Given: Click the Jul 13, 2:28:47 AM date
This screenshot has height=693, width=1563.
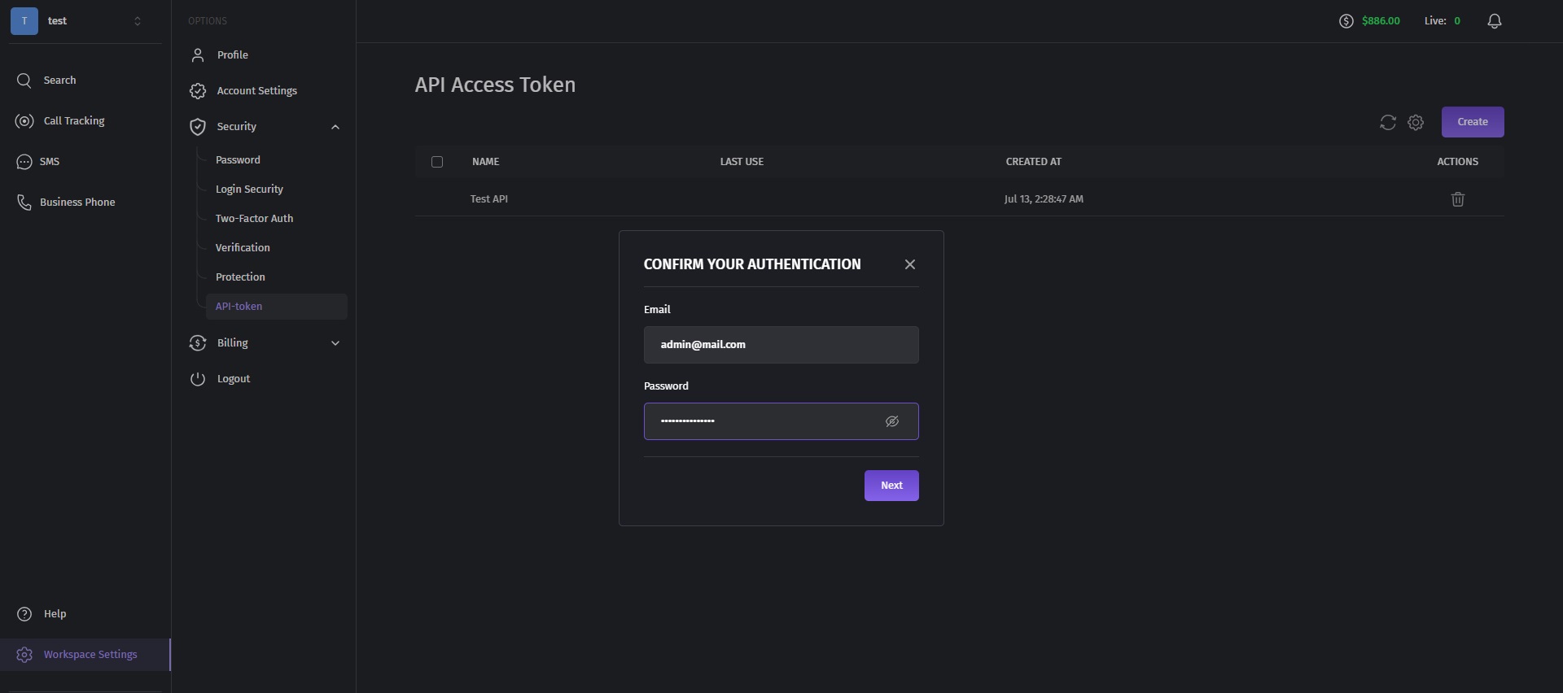Looking at the screenshot, I should (1044, 199).
